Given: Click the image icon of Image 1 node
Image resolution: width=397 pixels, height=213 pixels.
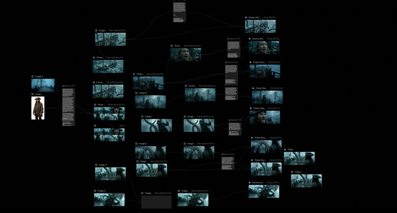Looking at the screenshot, I should click(x=142, y=116).
